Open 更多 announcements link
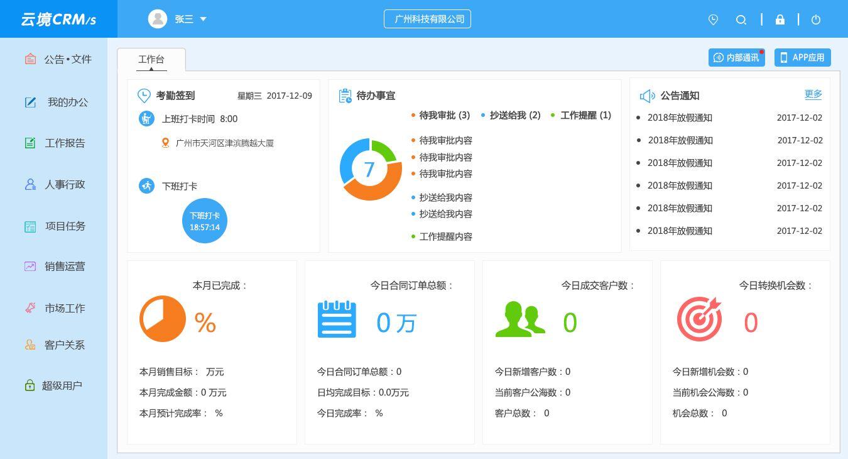The image size is (848, 459). click(x=813, y=94)
